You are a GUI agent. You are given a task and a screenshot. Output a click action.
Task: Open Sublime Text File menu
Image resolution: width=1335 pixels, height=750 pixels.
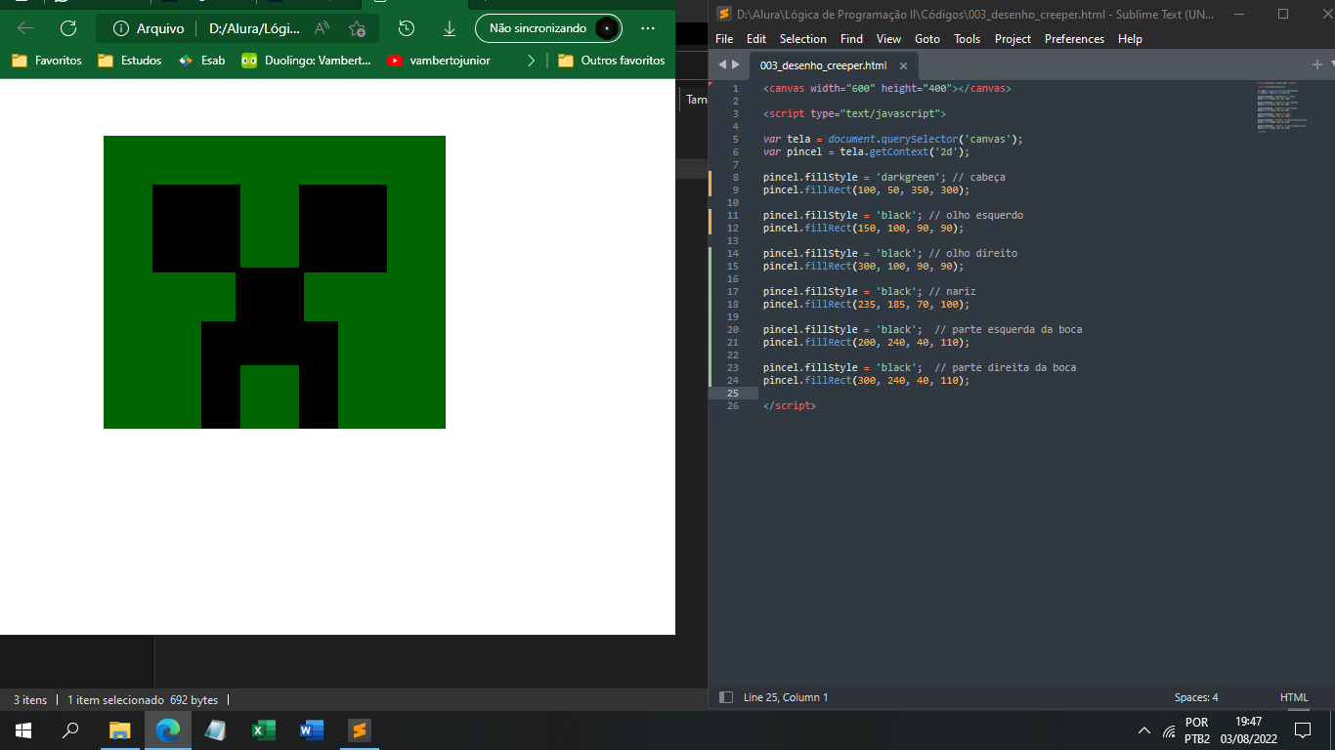pyautogui.click(x=724, y=39)
